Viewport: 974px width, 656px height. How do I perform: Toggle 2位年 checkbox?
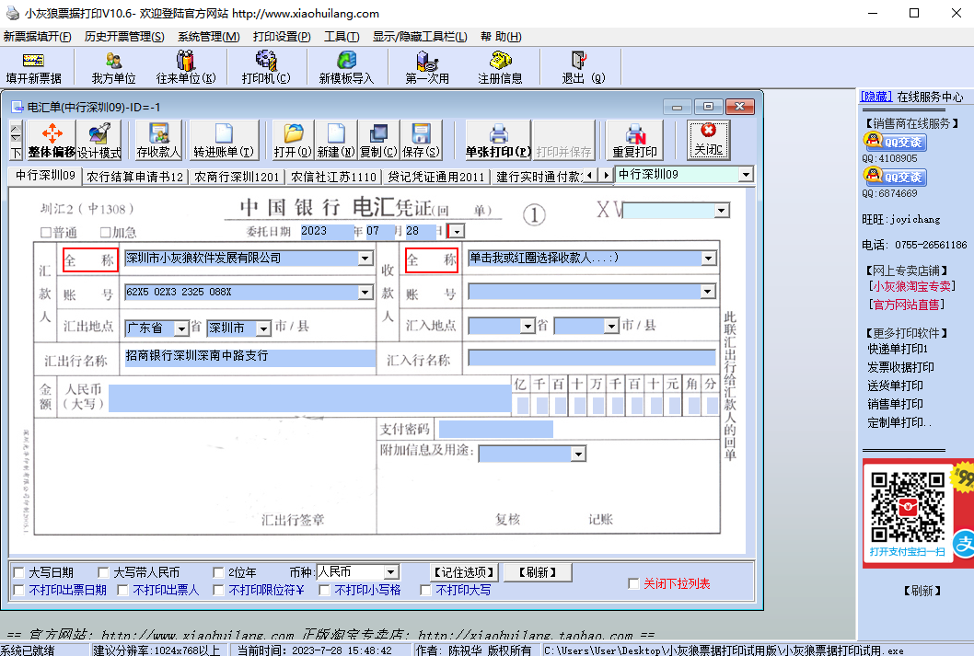219,572
